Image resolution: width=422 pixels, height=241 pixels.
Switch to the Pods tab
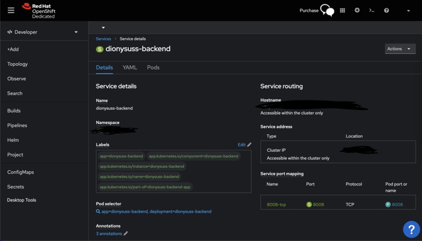click(x=153, y=67)
